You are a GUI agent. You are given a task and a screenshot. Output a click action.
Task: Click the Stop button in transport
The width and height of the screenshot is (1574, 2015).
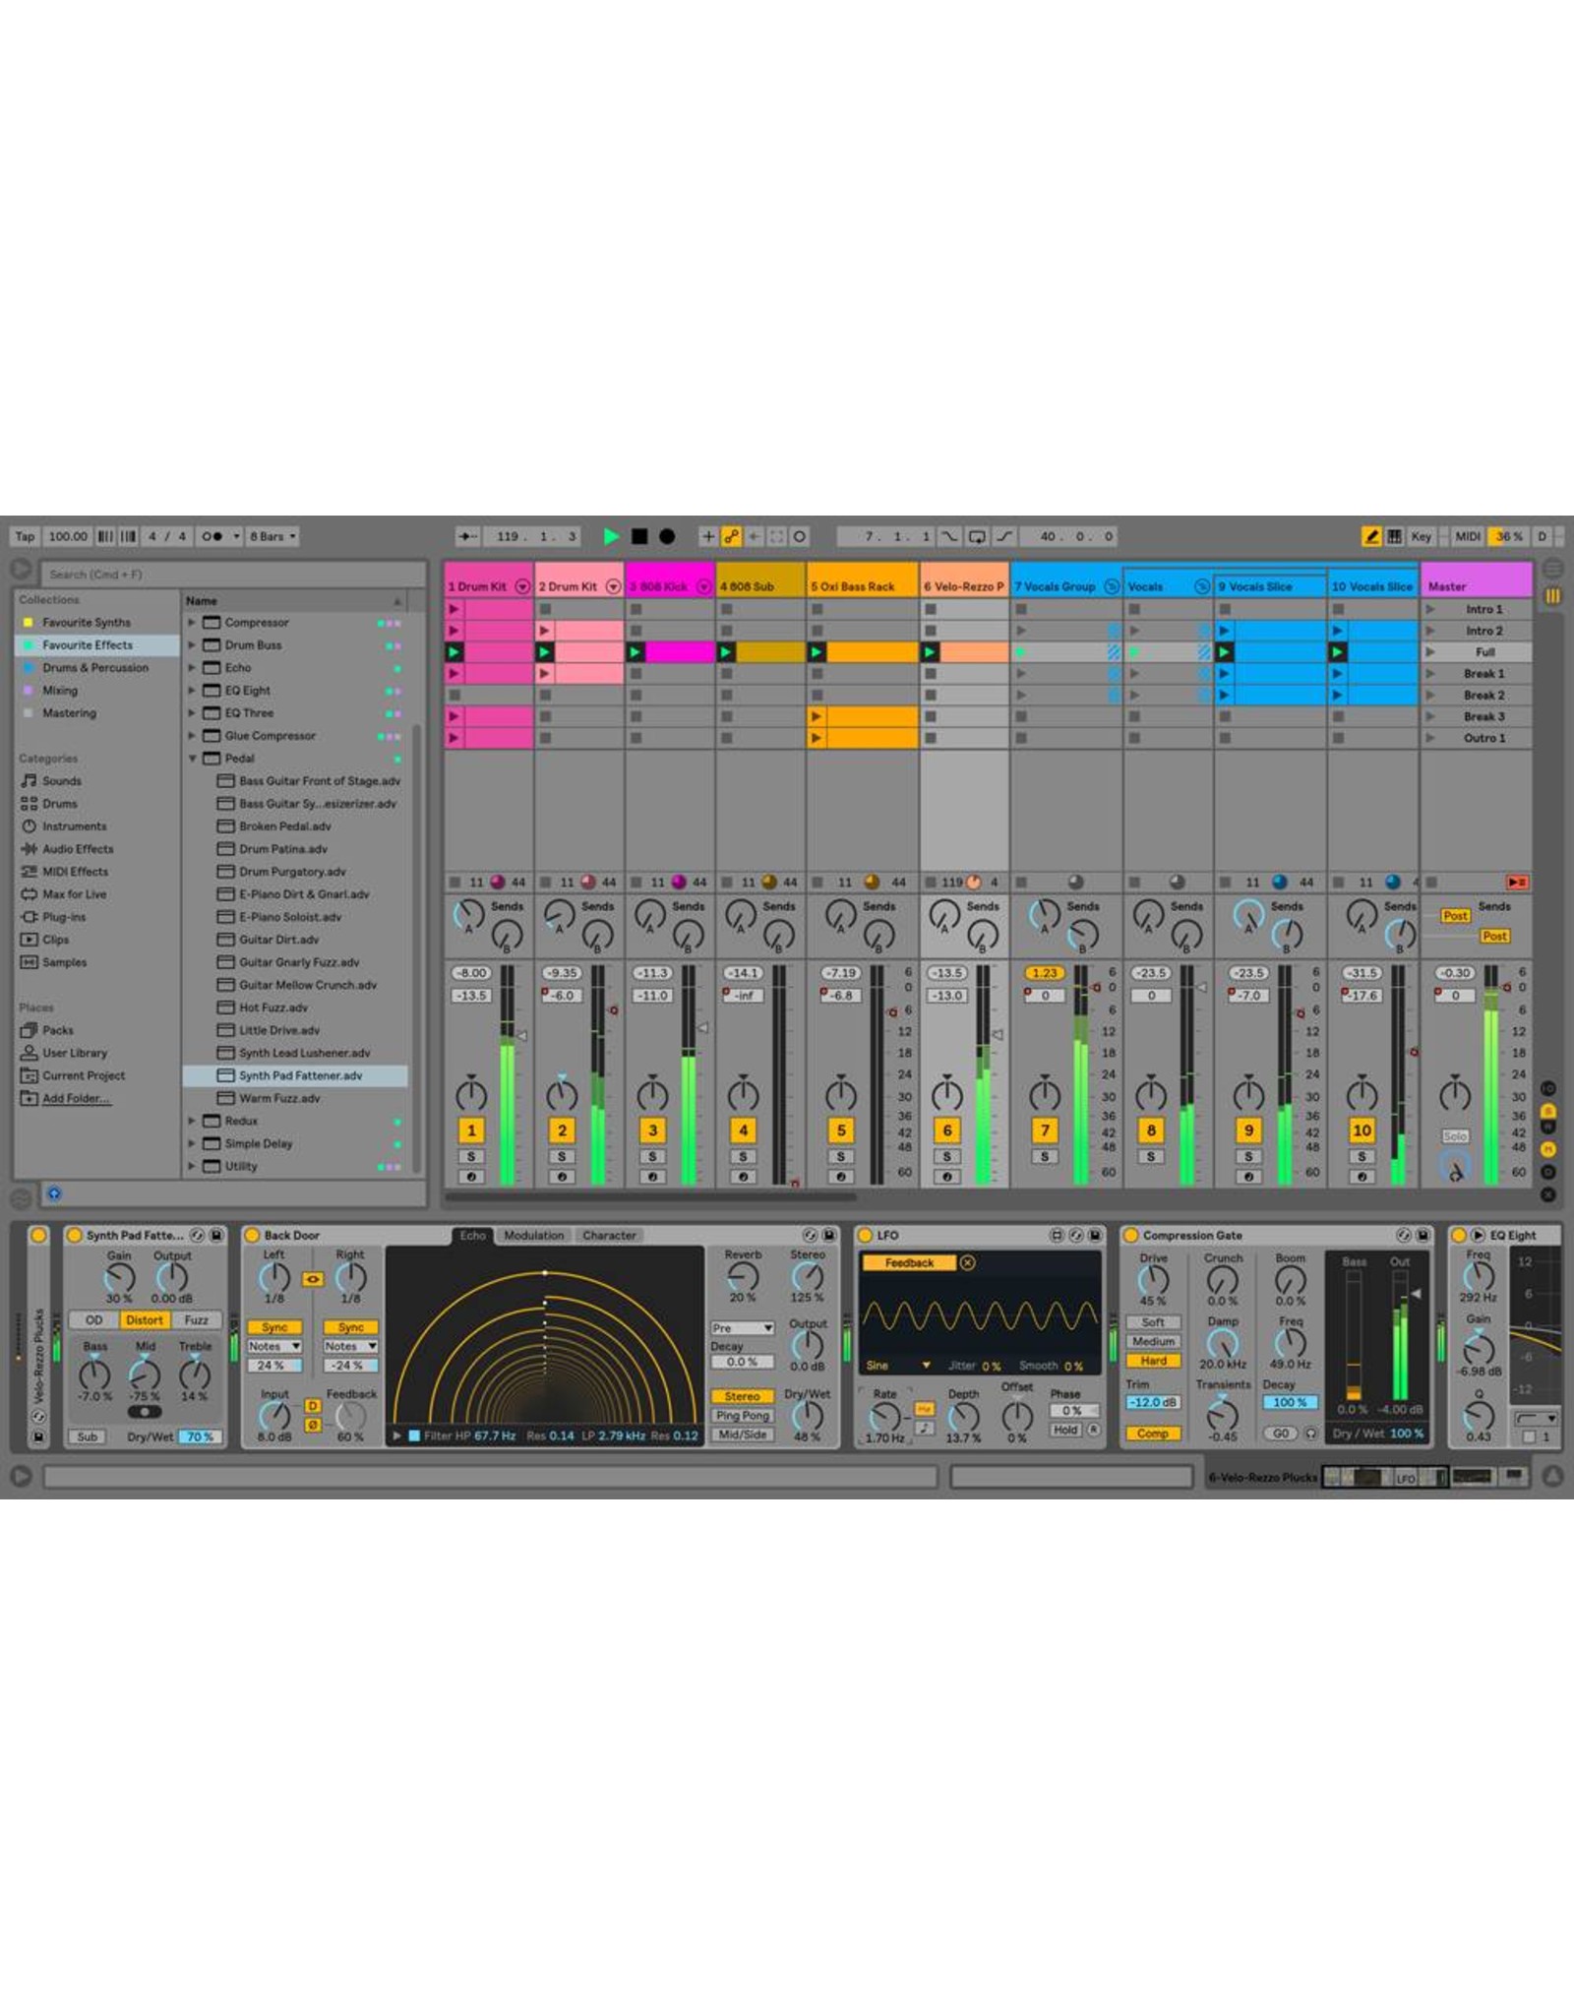click(639, 536)
